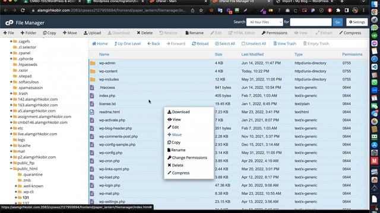This screenshot has height=213, width=380.
Task: Select the wp-config.php file name
Action: (x=110, y=153)
